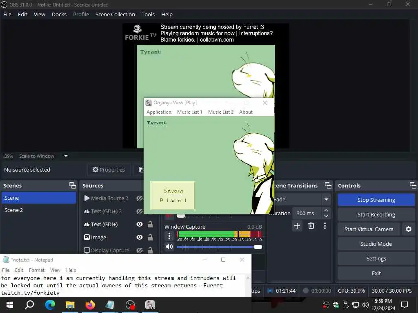
Task: Show Media Source 2 via eye icon
Action: click(140, 198)
